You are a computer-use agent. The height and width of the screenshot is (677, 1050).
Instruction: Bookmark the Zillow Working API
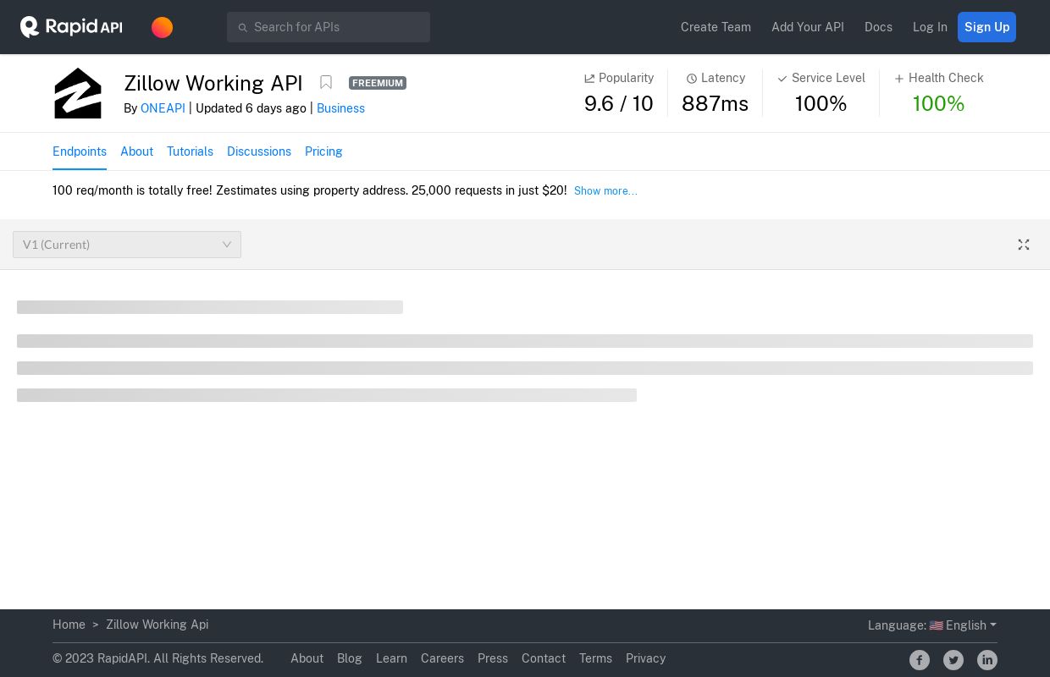click(x=326, y=82)
